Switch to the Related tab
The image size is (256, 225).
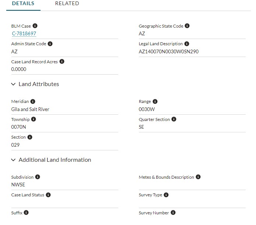coord(67,4)
